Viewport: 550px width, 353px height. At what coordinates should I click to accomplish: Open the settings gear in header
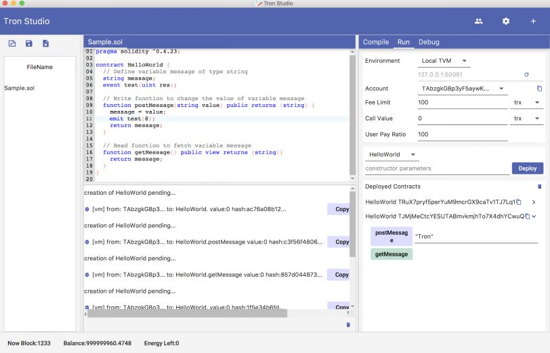[x=506, y=21]
